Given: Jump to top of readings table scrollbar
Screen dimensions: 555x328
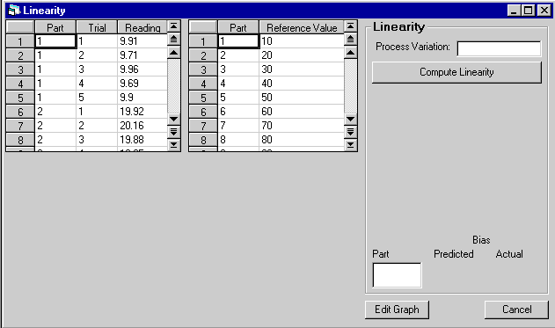Looking at the screenshot, I should pyautogui.click(x=173, y=26).
